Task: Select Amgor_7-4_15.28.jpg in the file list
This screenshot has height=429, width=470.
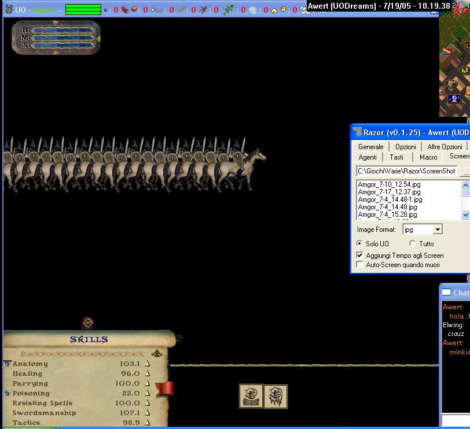Action: [x=387, y=214]
